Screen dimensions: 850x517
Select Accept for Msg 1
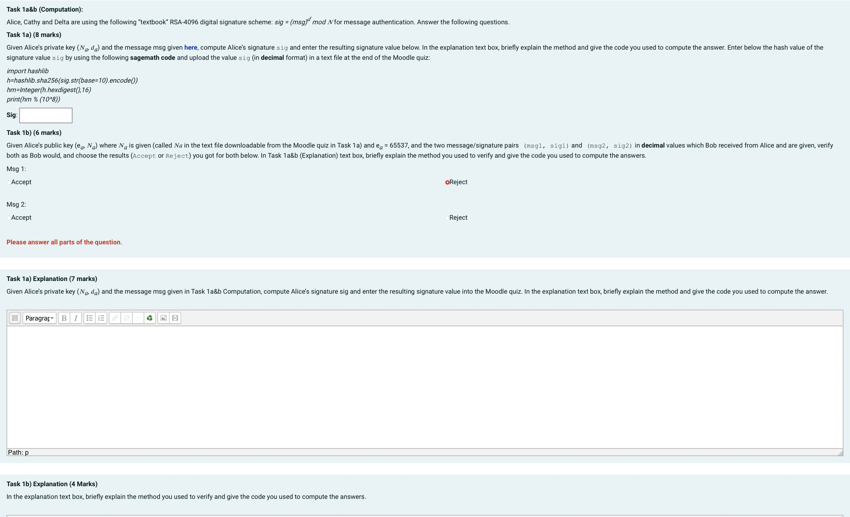(9, 182)
